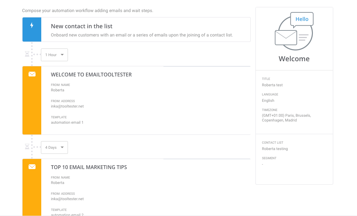357x216 pixels.
Task: Click the first inka@tooltester.net from address
Action: click(67, 106)
